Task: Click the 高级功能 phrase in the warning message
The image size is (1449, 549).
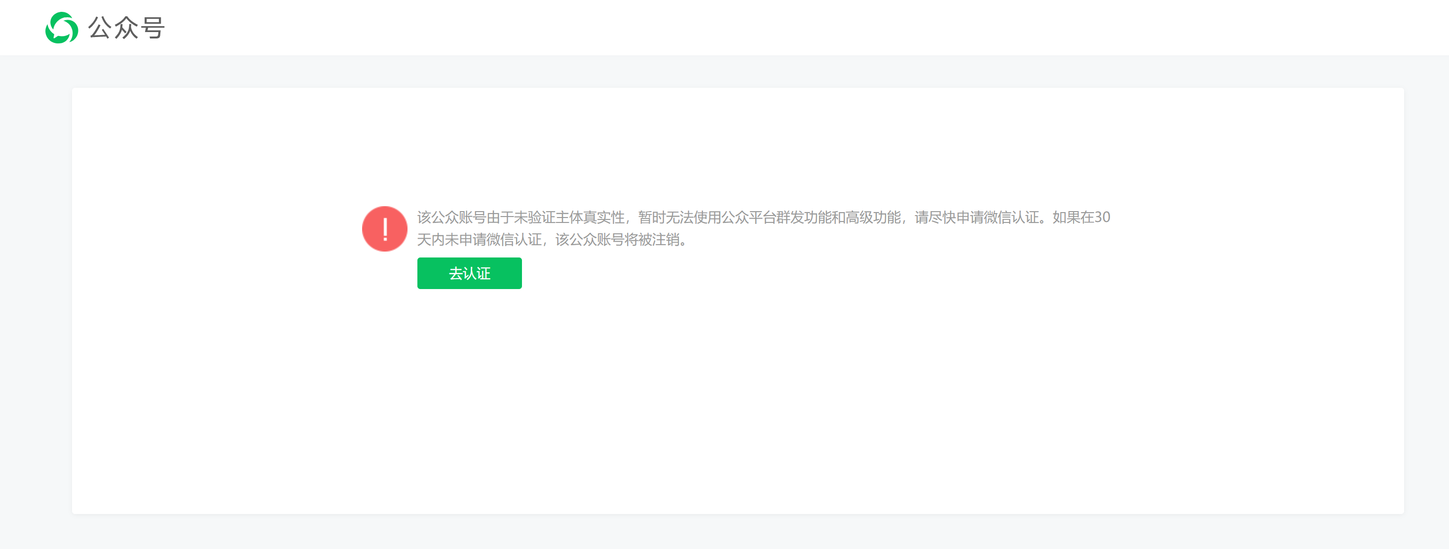Action: [x=873, y=217]
